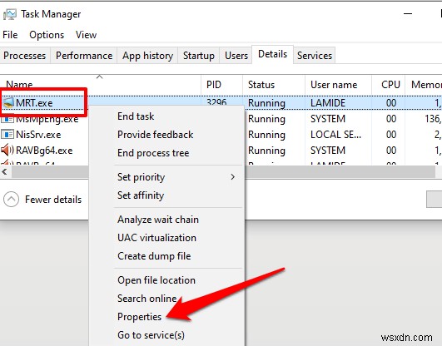The width and height of the screenshot is (442, 346).
Task: Click the PID 3296 cell
Action: [x=216, y=101]
